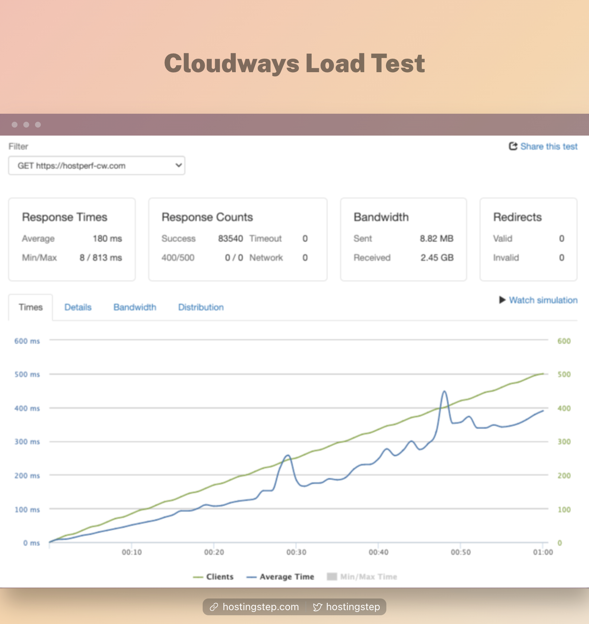Viewport: 589px width, 624px height.
Task: Click the 00:10 time axis label
Action: (x=132, y=552)
